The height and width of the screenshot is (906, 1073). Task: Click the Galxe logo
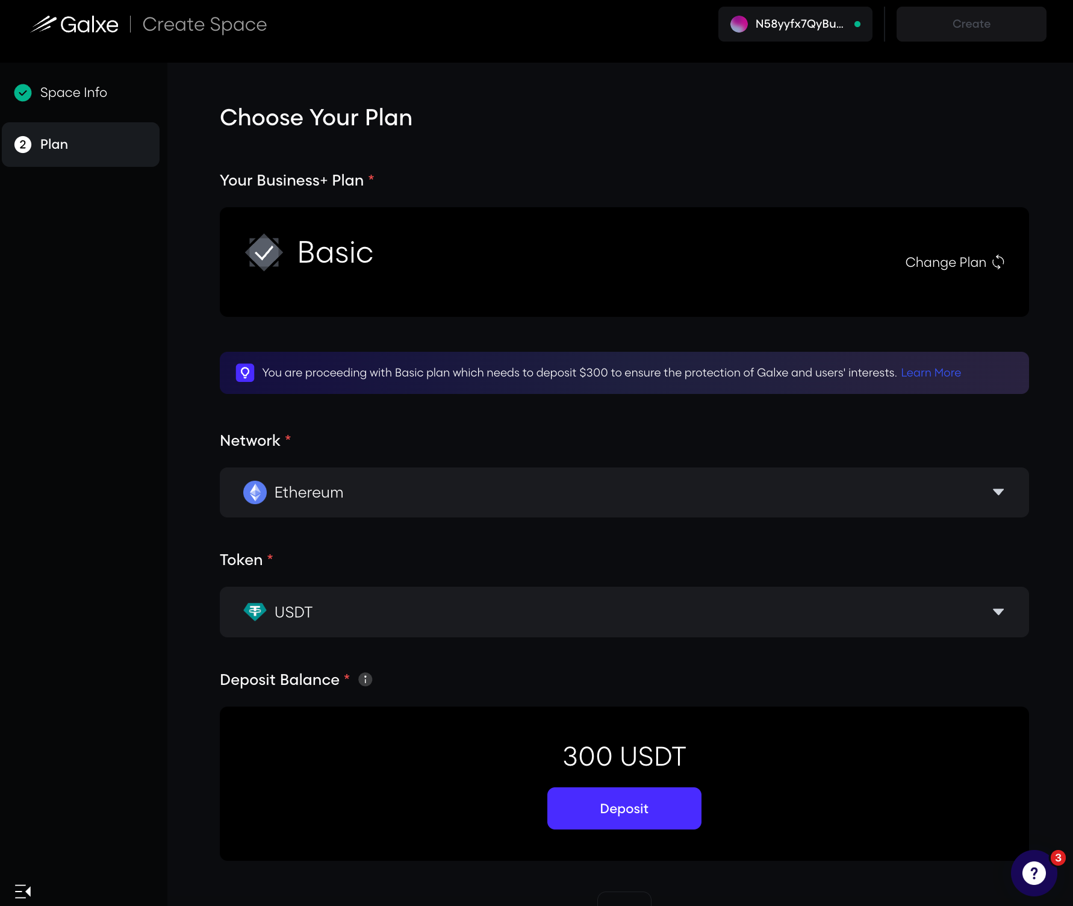(x=75, y=24)
